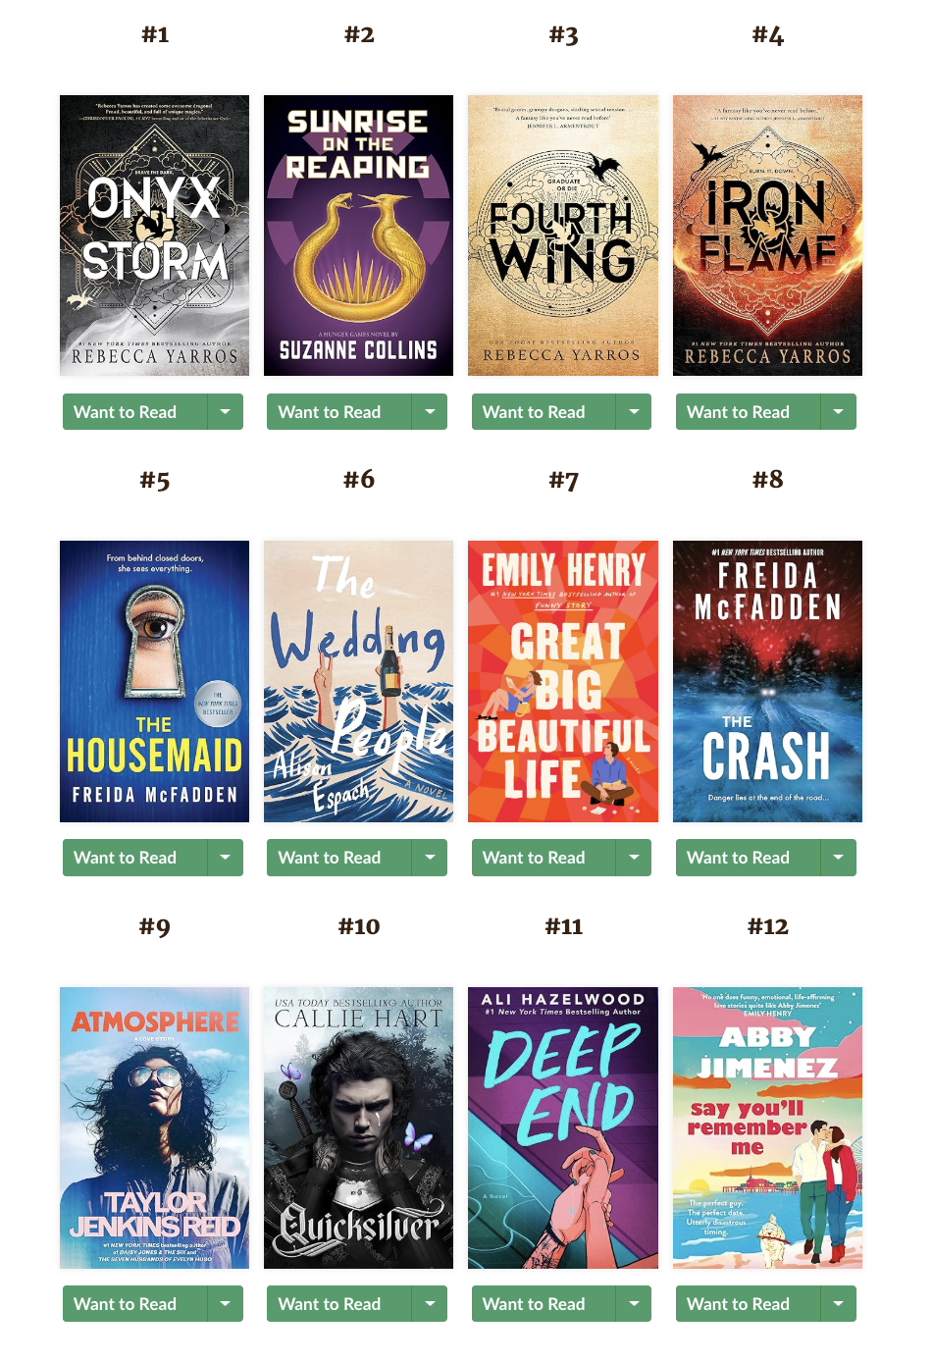This screenshot has height=1362, width=932.
Task: Open The Housemaid book cover
Action: pos(154,681)
